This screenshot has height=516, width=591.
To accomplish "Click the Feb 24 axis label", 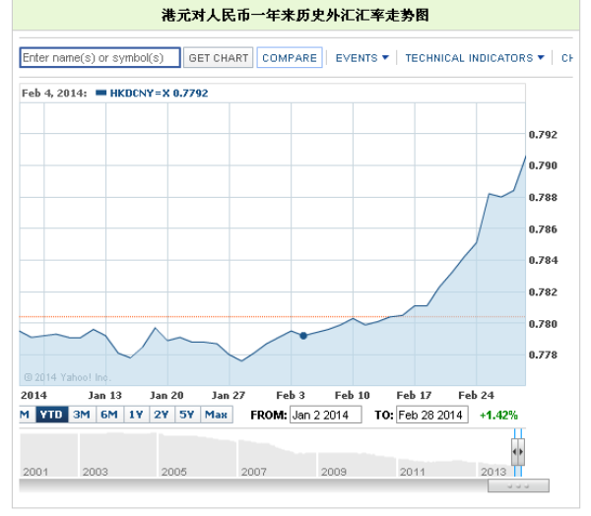I will point(476,396).
